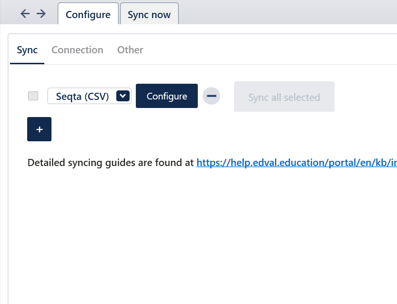Click the 'Seqta (CSV)' text in the selector
Image resolution: width=397 pixels, height=304 pixels.
pos(82,96)
